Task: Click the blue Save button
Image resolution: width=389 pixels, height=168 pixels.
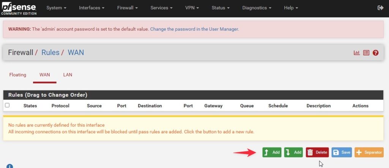Action: 342,152
